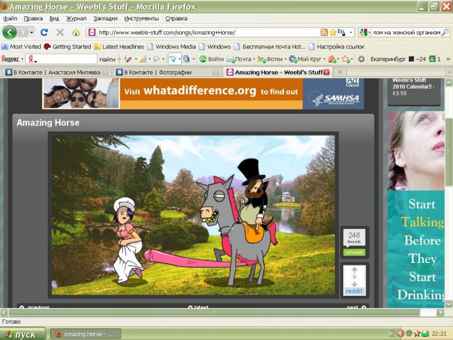Switch to В Контакте Анастасия Миляева tab
Viewport: 453px width, 340px height.
coord(57,72)
